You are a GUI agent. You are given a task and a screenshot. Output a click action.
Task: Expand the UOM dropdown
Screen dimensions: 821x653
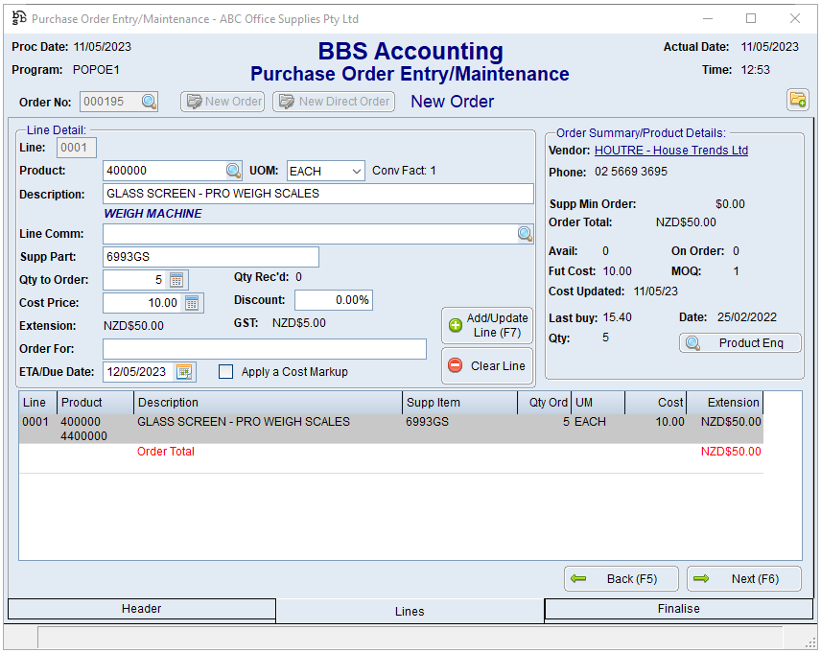pyautogui.click(x=356, y=171)
